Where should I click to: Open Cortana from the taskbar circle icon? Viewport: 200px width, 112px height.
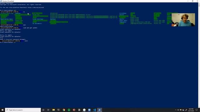point(43,110)
